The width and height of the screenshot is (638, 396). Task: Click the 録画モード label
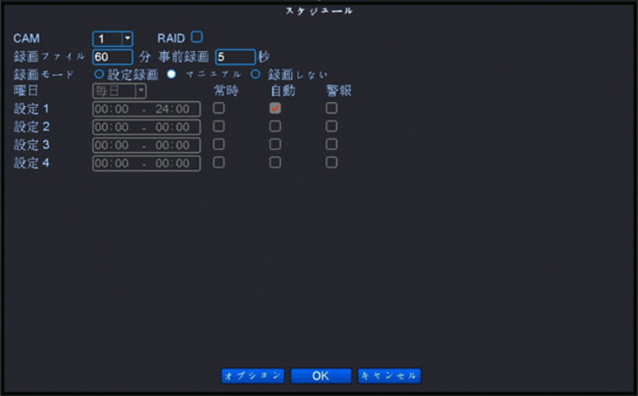click(44, 75)
